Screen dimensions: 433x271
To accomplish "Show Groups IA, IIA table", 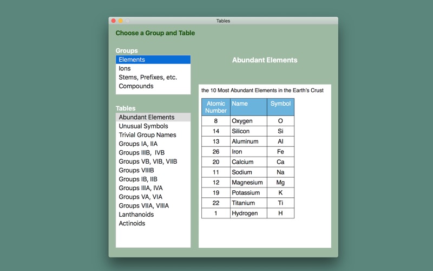I will pos(153,144).
